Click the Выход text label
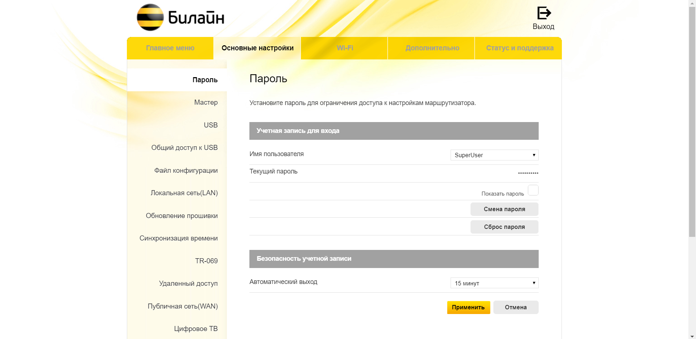The width and height of the screenshot is (696, 339). [x=543, y=26]
